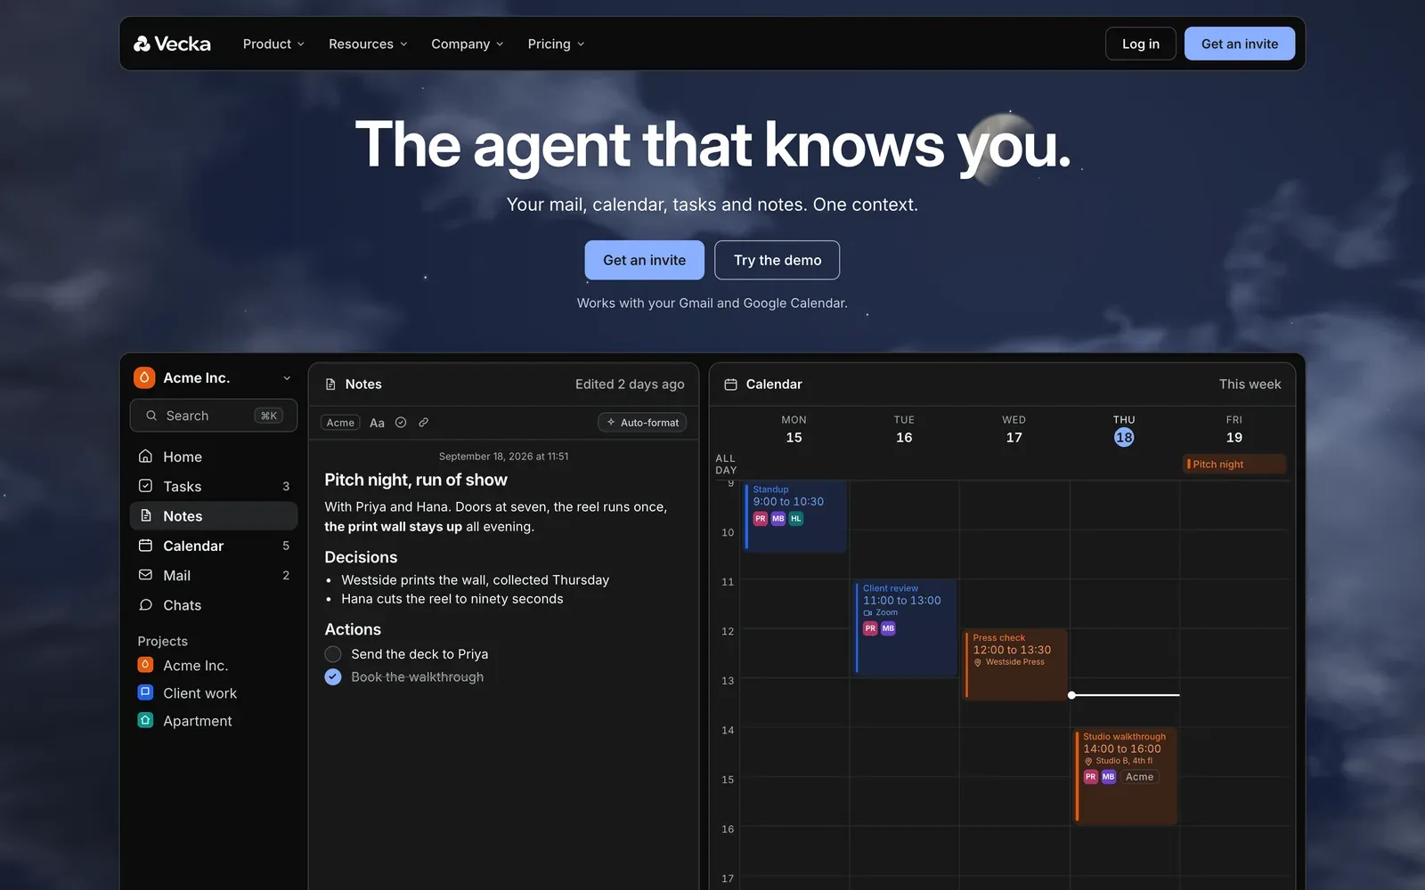The width and height of the screenshot is (1425, 890).
Task: Click the navbar Get an invite button
Action: click(1240, 44)
